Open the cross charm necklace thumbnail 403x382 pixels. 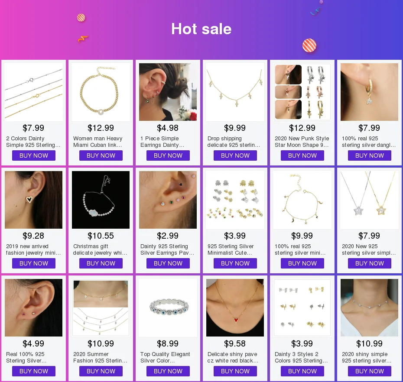(235, 92)
